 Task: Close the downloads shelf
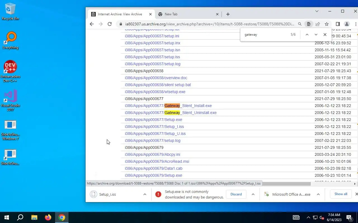[356, 194]
